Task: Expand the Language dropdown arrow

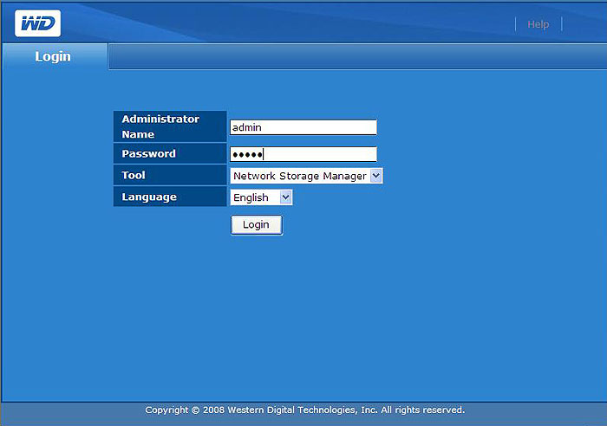Action: 285,197
